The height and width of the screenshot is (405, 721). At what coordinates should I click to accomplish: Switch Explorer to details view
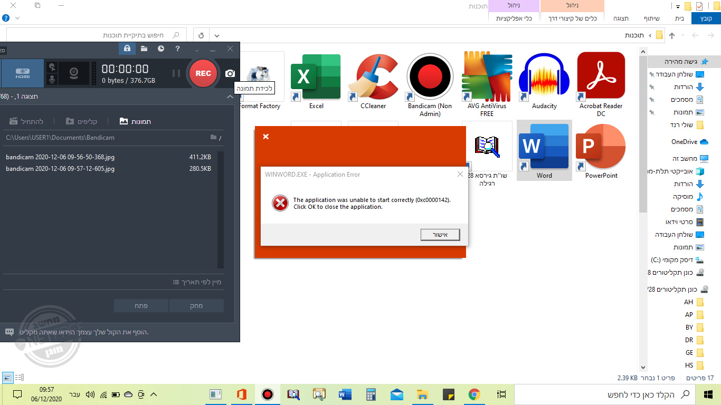click(20, 378)
